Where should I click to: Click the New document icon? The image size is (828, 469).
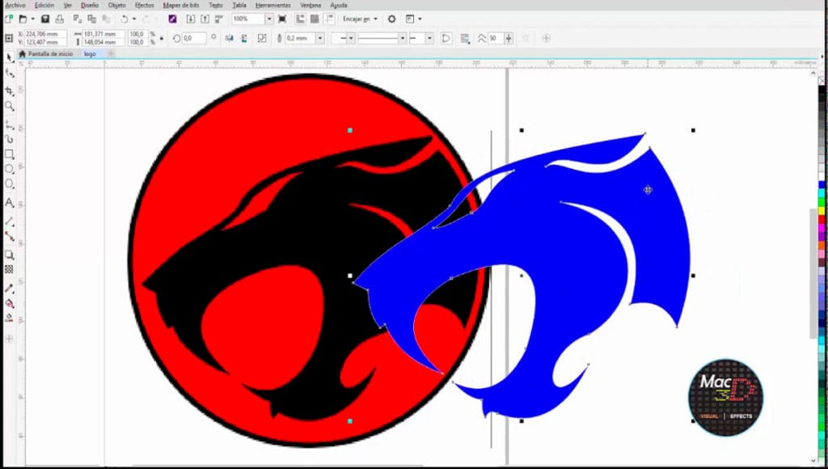(9, 19)
